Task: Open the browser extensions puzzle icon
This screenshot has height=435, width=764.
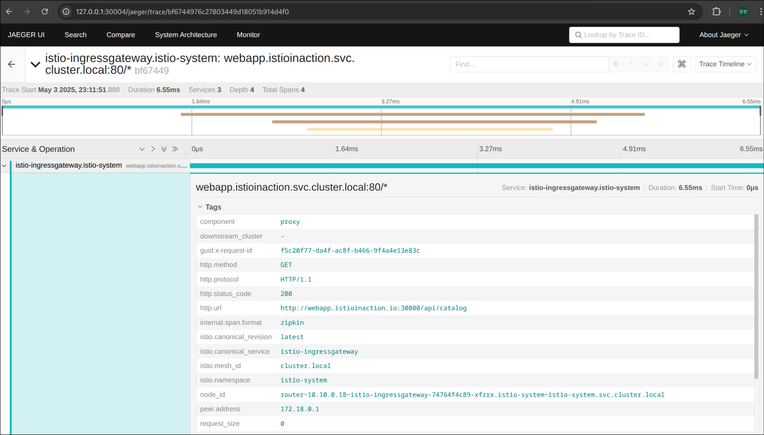Action: (716, 11)
